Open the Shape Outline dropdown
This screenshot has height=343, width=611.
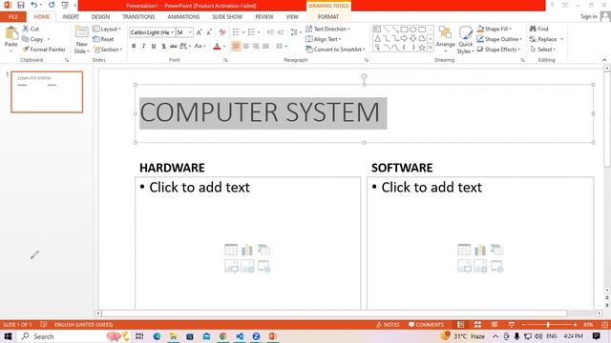tap(499, 39)
